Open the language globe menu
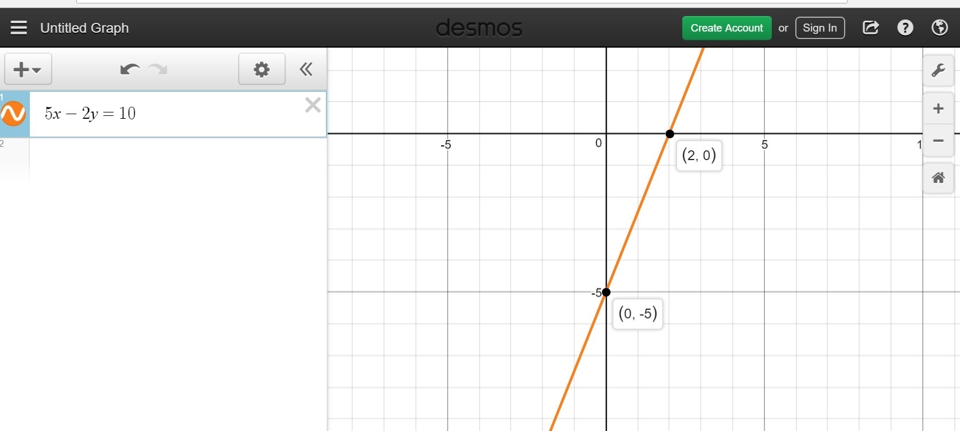 click(x=939, y=28)
